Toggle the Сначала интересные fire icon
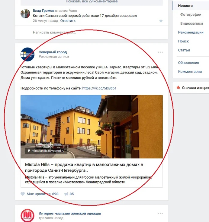 (178, 87)
